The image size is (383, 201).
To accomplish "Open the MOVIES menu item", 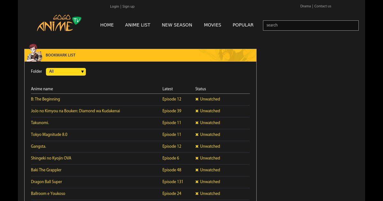I will 213,25.
